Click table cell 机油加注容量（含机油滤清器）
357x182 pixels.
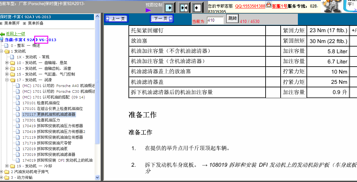[x=197, y=61]
